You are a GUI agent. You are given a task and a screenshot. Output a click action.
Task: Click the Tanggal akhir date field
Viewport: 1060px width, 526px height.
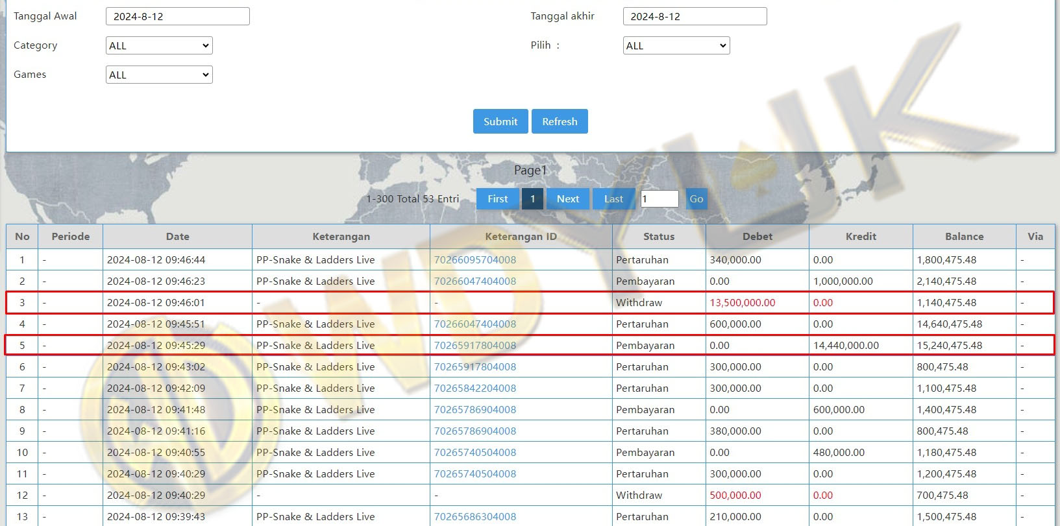(x=695, y=16)
